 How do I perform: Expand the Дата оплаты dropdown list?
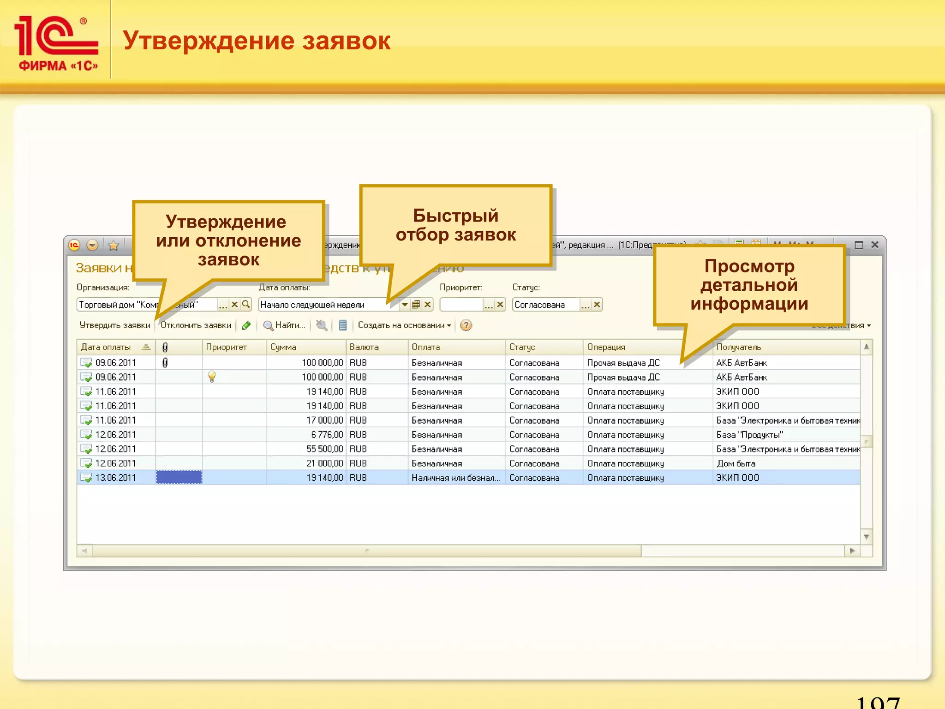404,305
